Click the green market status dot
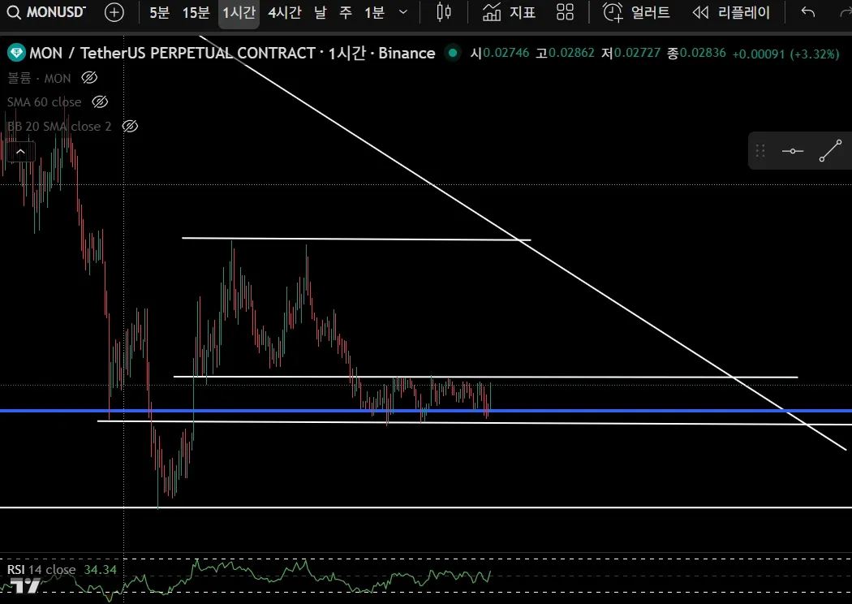Viewport: 852px width, 604px height. click(x=453, y=53)
